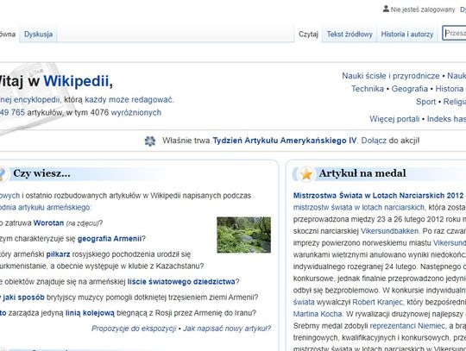Focus the Wikipedia search field
The image size is (466, 351).
[x=454, y=33]
